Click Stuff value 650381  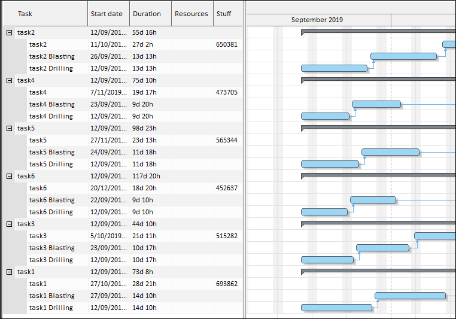(227, 44)
